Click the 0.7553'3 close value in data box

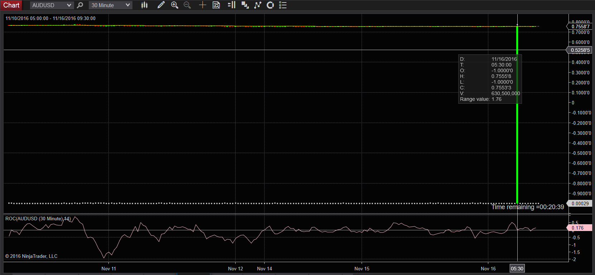click(x=501, y=88)
